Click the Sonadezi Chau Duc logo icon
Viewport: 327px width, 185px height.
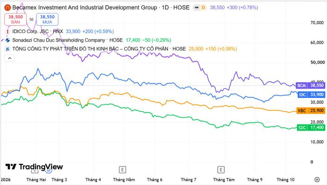click(x=7, y=40)
